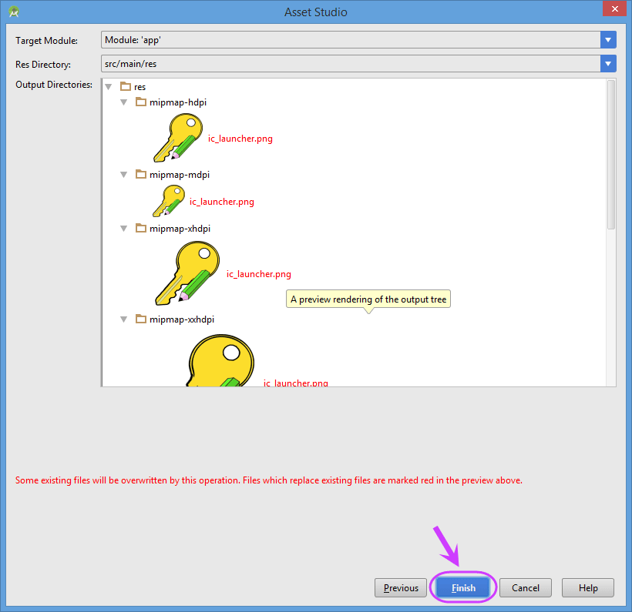The image size is (632, 612).
Task: Collapse the res root folder
Action: tap(108, 87)
